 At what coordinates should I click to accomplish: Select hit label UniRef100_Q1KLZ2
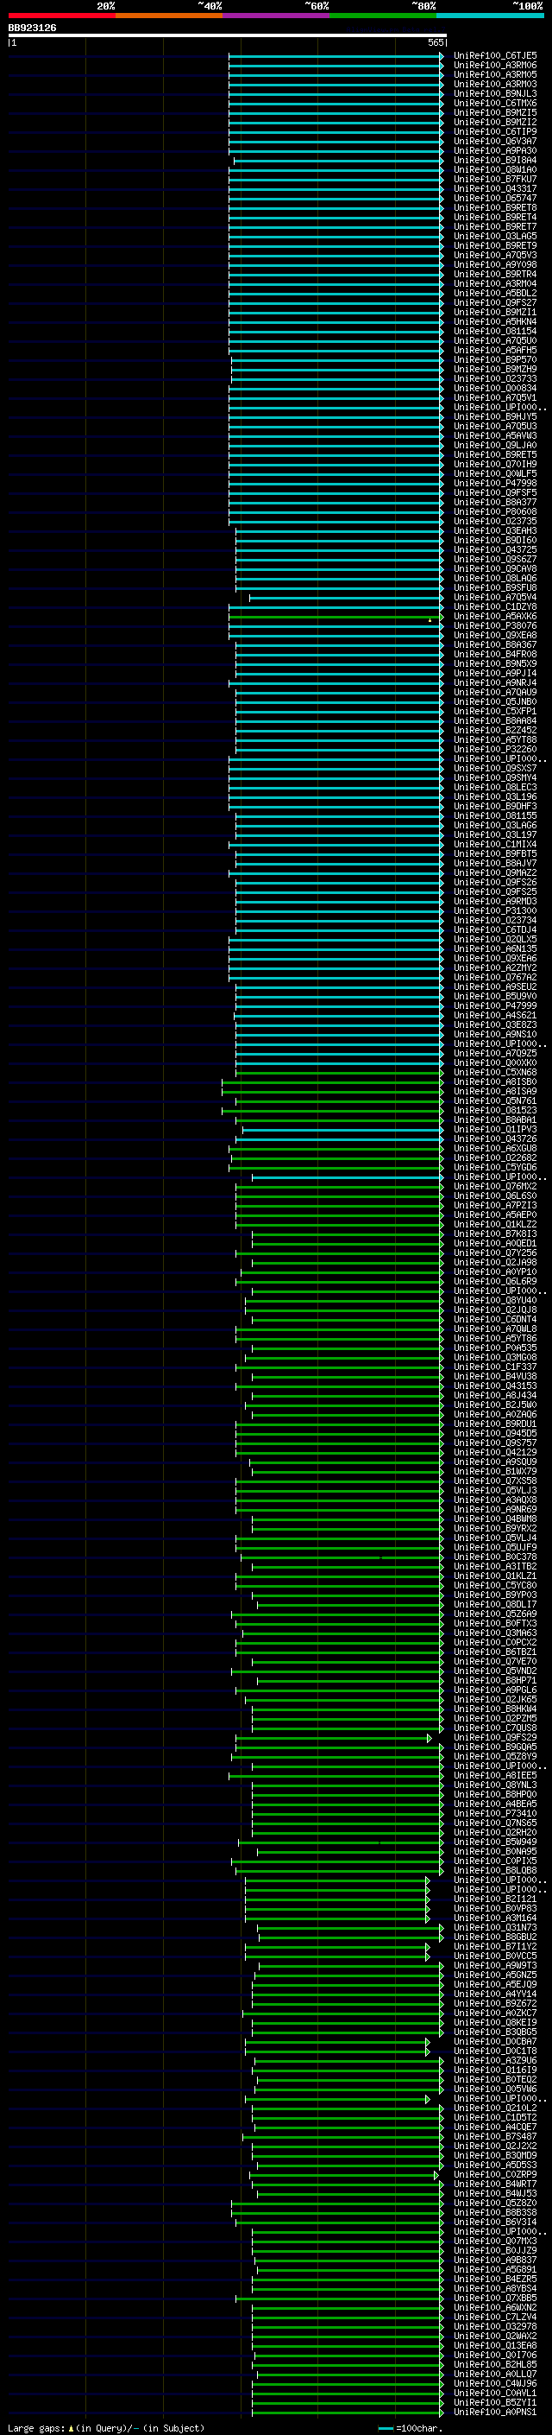click(x=495, y=1224)
